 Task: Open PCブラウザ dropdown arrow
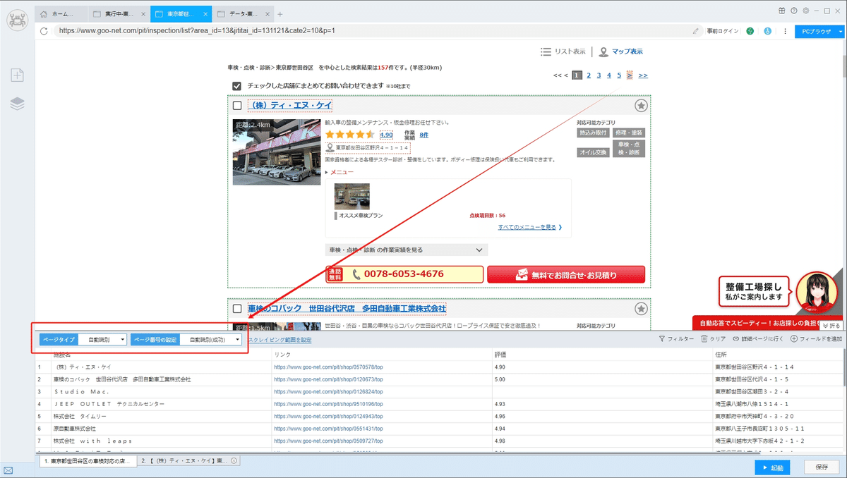841,31
